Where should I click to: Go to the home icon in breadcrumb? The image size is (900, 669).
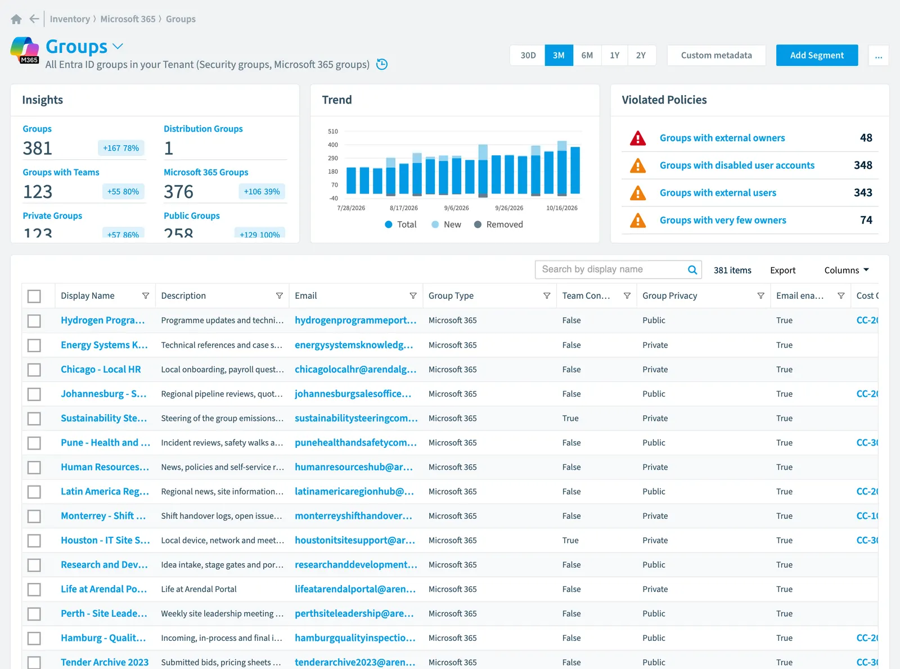16,19
